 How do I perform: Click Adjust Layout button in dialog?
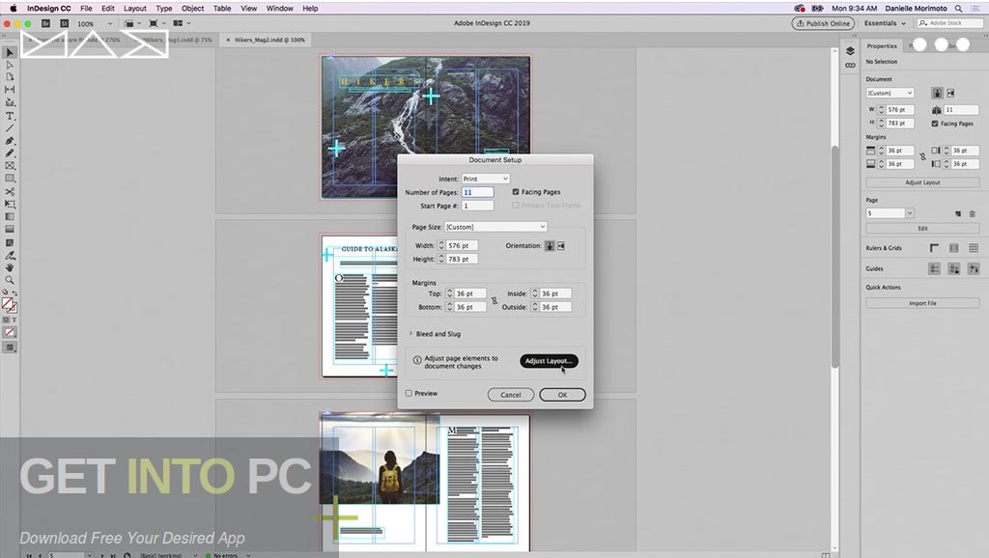(x=549, y=361)
